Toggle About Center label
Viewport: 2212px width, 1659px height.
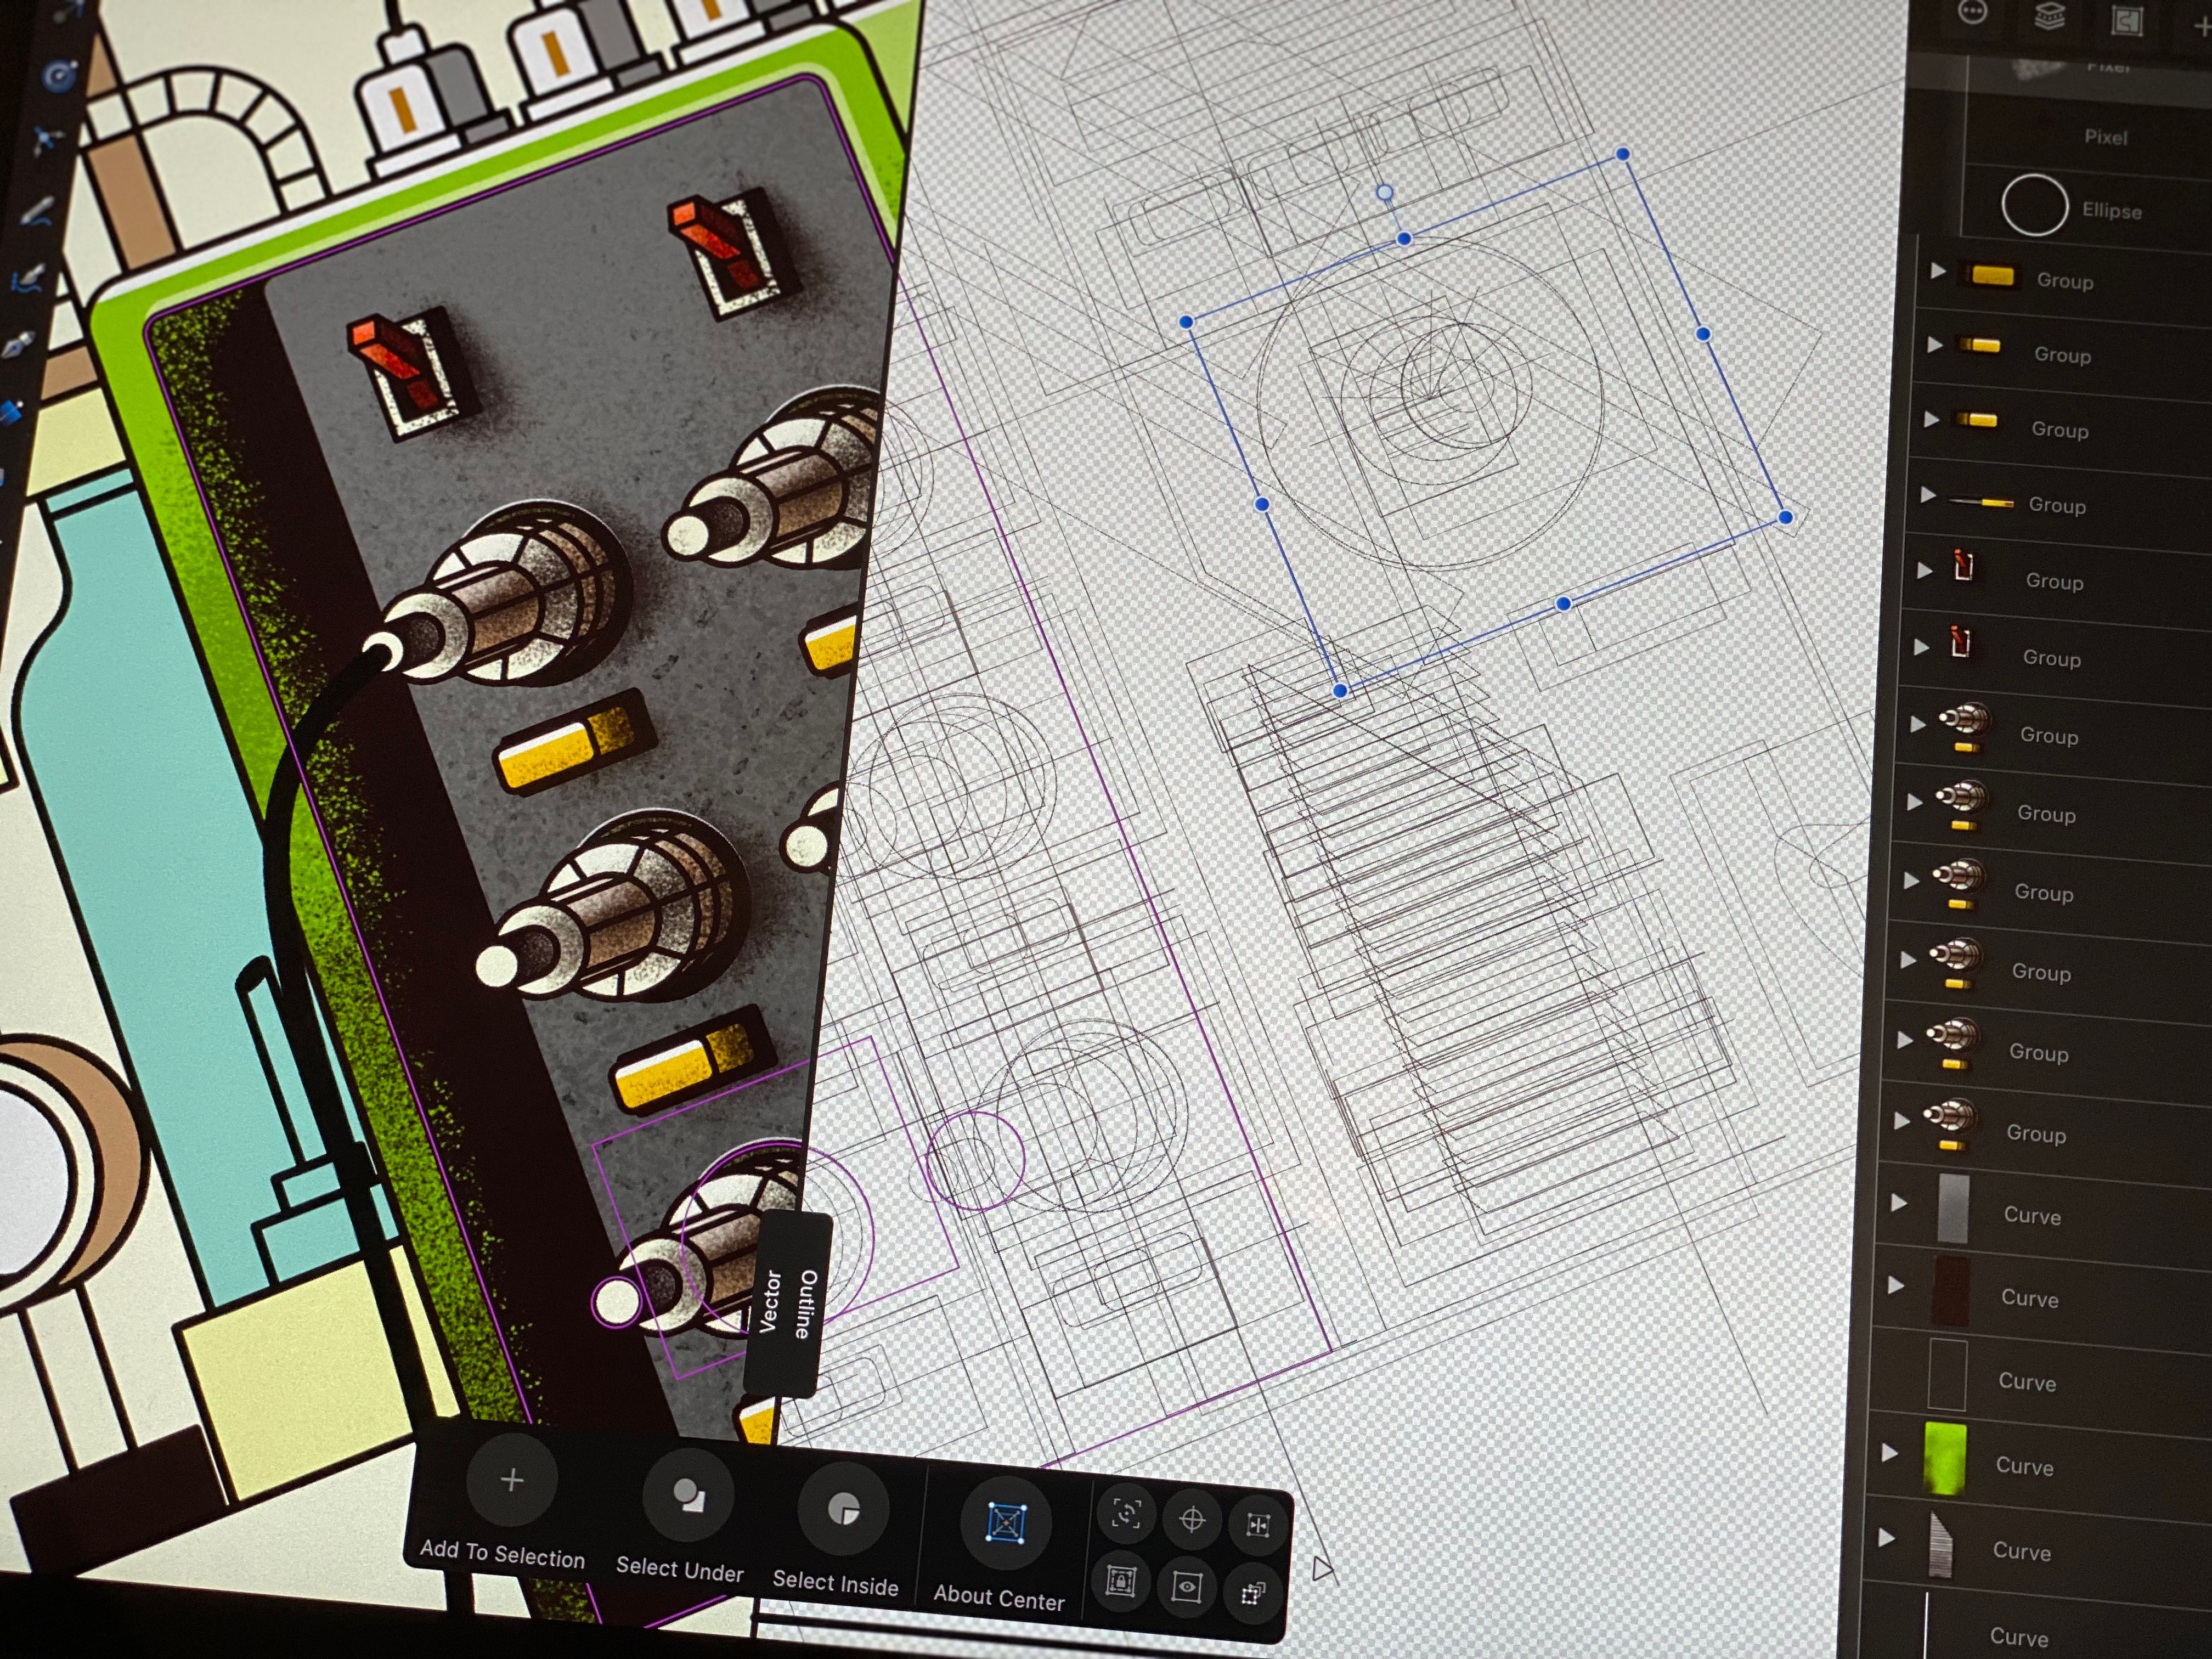(999, 1598)
